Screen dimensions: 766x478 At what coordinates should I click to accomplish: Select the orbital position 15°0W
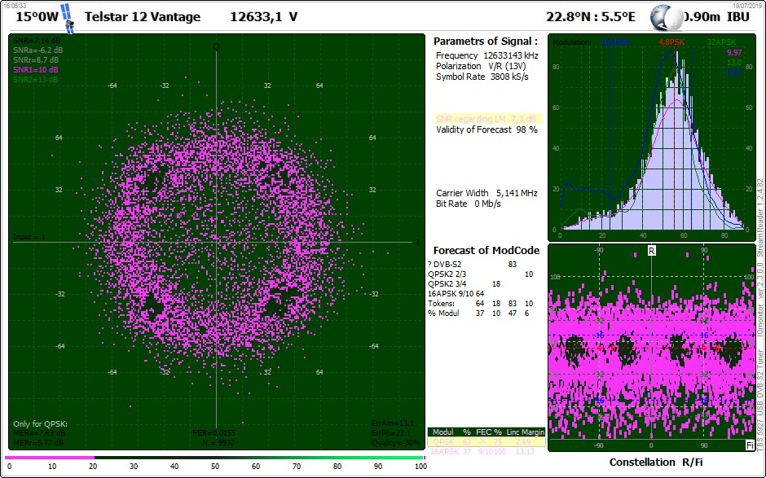[37, 17]
